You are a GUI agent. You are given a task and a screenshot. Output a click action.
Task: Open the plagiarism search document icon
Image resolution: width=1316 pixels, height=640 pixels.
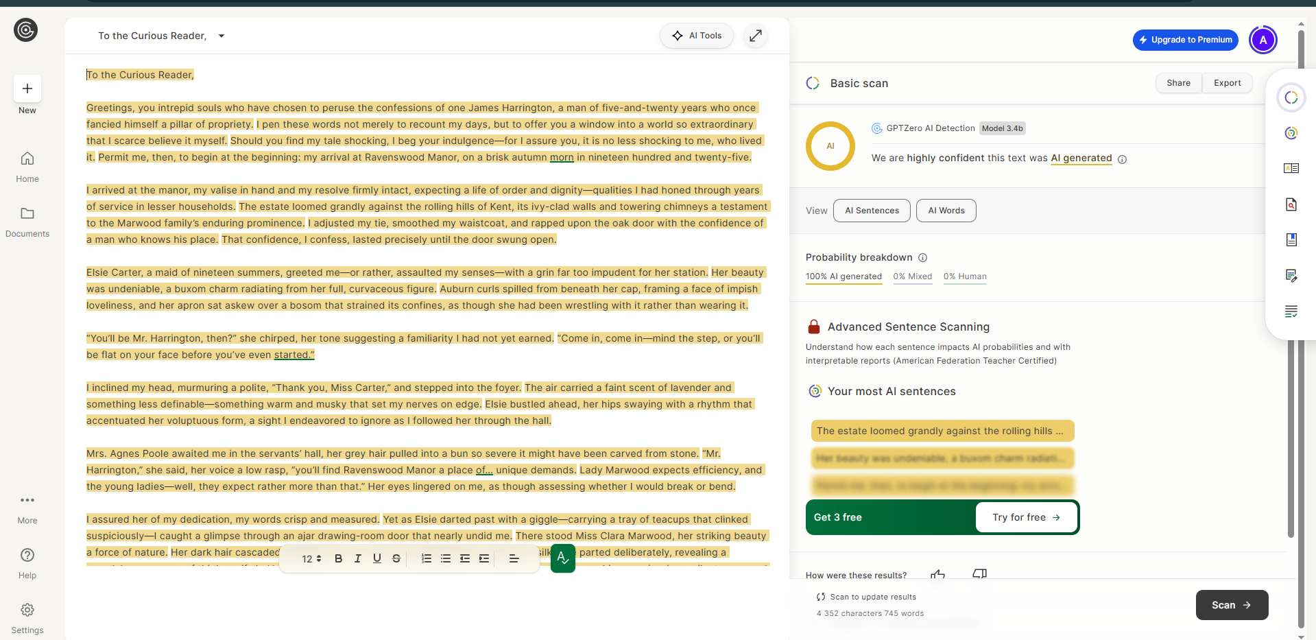(1291, 204)
